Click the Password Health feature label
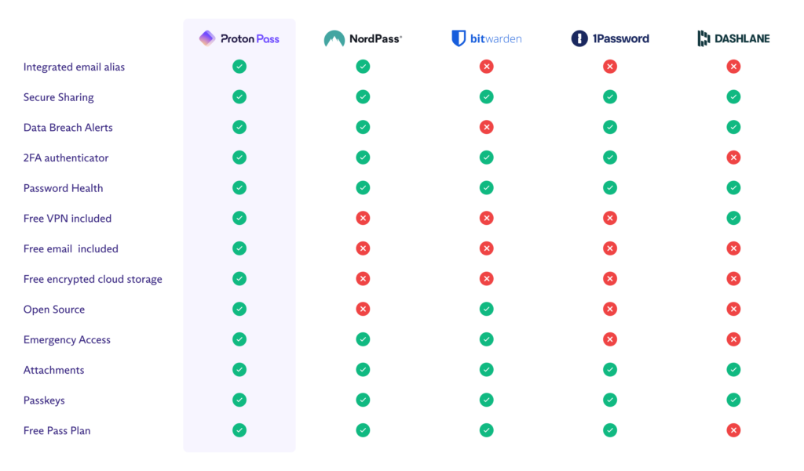The image size is (804, 471). (x=63, y=188)
